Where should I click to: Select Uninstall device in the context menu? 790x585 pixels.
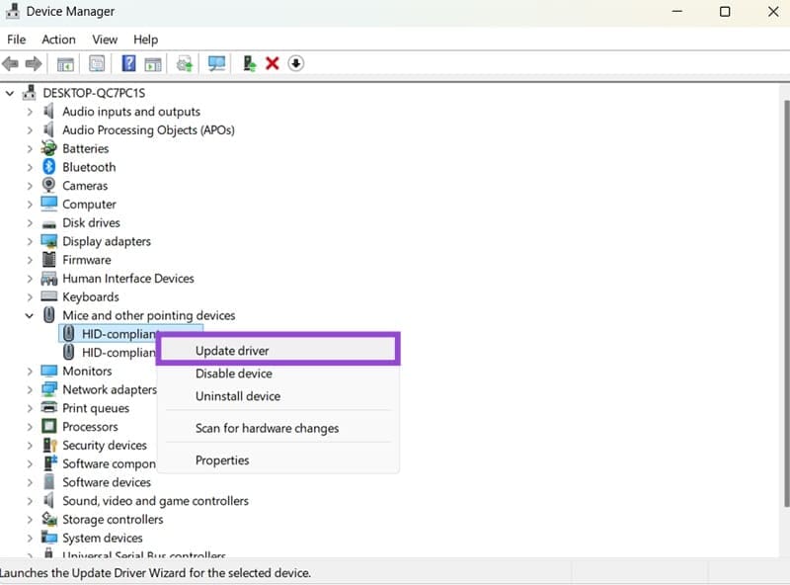tap(236, 395)
